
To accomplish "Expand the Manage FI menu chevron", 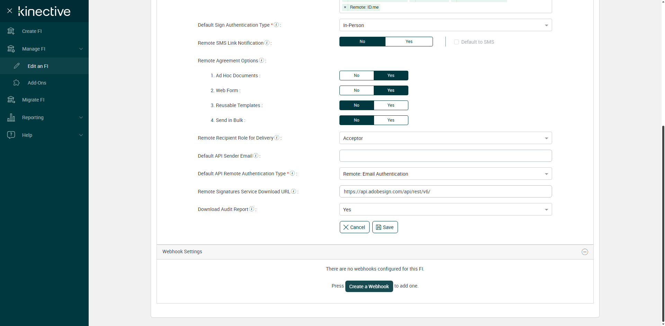I will [x=81, y=49].
